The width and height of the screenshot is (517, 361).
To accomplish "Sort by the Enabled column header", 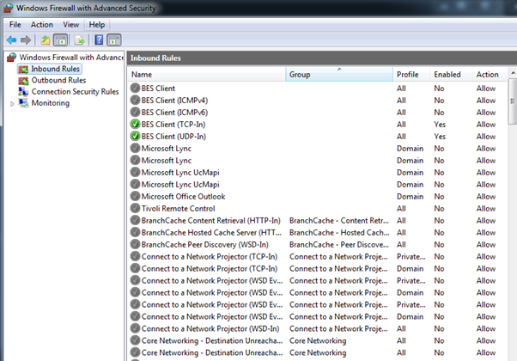I will pyautogui.click(x=451, y=74).
